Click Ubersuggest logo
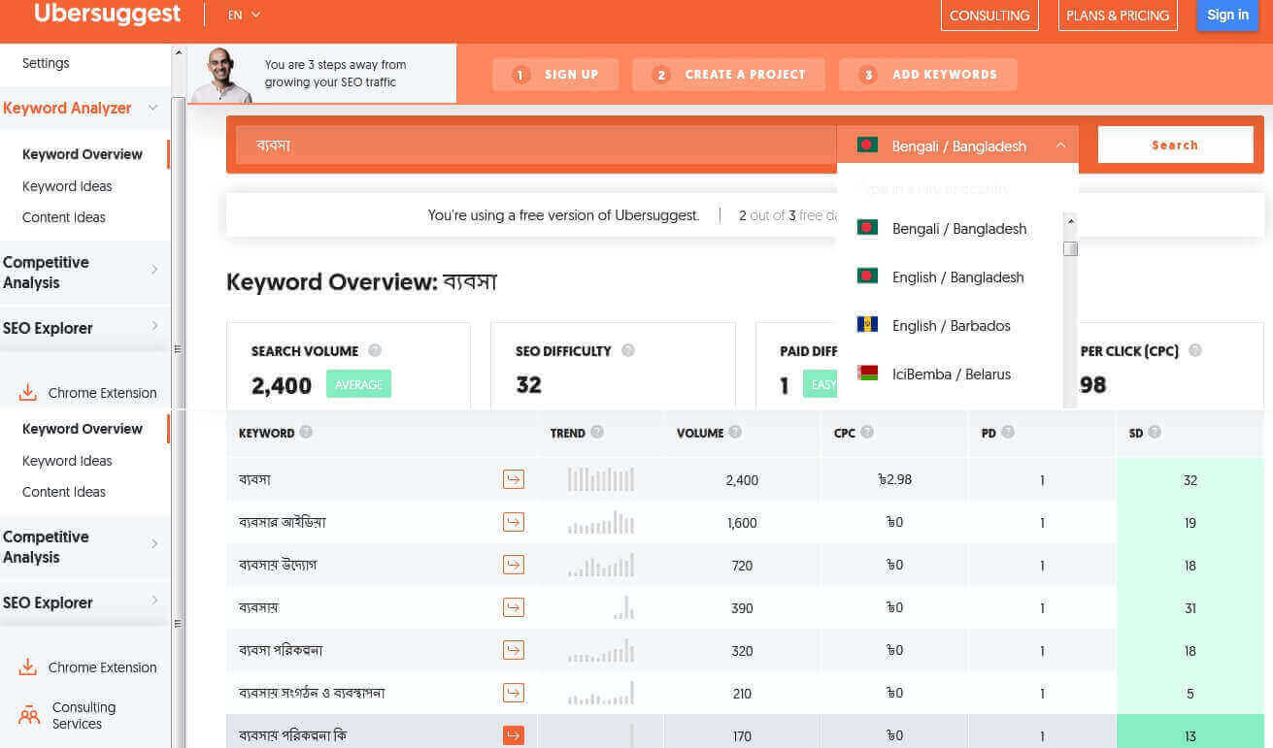 point(107,14)
